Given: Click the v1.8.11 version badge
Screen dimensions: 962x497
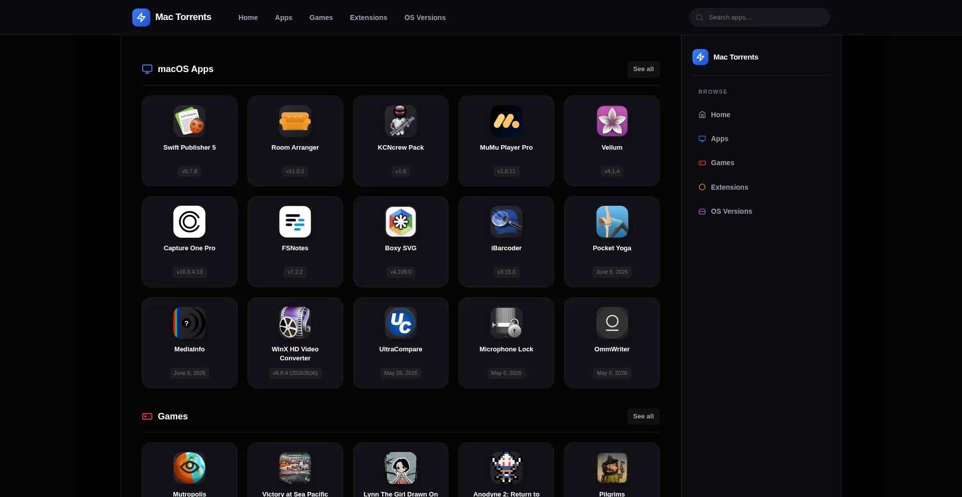Looking at the screenshot, I should 507,172.
